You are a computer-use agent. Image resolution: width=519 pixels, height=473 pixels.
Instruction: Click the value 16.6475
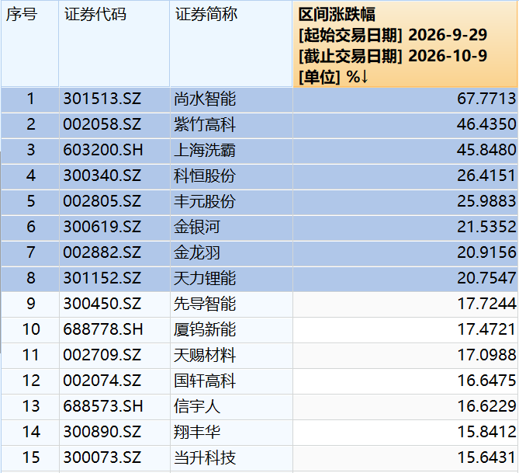[486, 381]
